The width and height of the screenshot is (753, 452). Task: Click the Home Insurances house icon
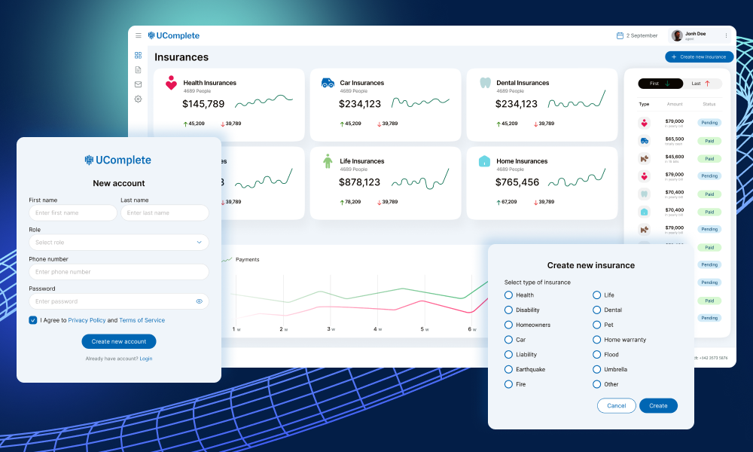[x=484, y=161]
